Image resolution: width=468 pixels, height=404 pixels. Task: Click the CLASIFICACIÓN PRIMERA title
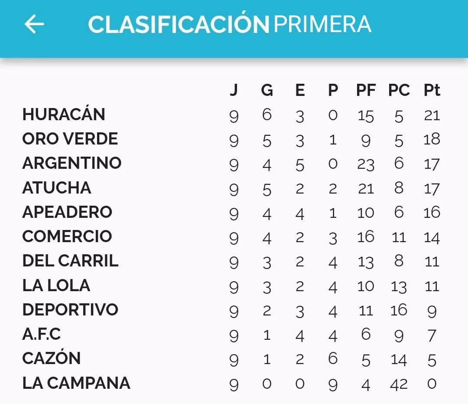[x=230, y=24]
